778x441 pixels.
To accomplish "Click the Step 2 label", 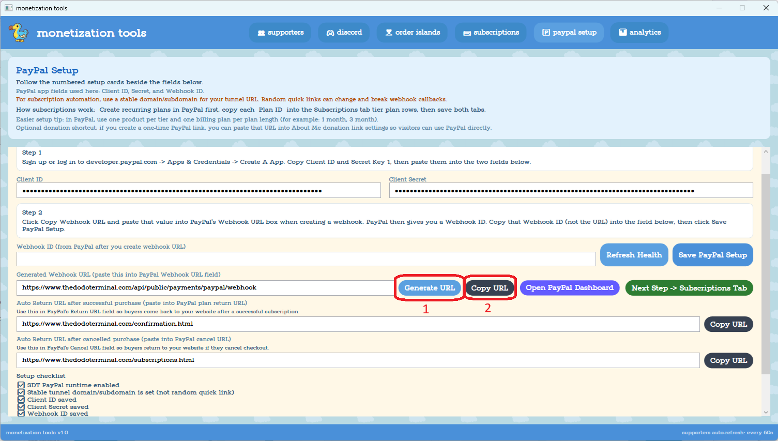I will coord(32,212).
